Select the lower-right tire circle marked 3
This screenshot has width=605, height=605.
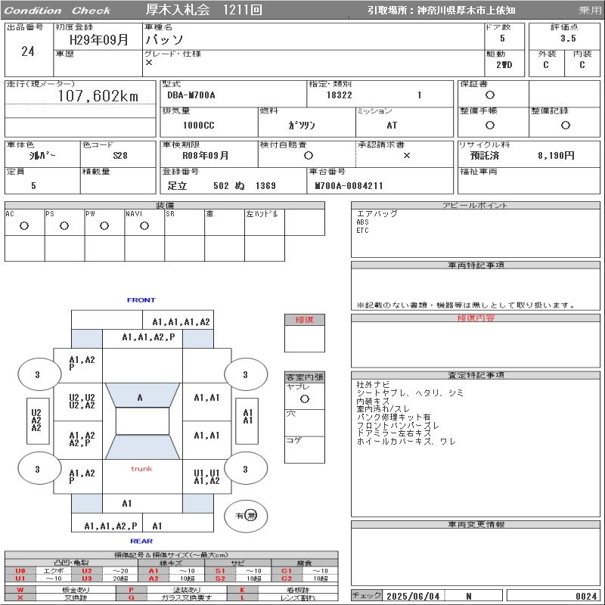246,470
